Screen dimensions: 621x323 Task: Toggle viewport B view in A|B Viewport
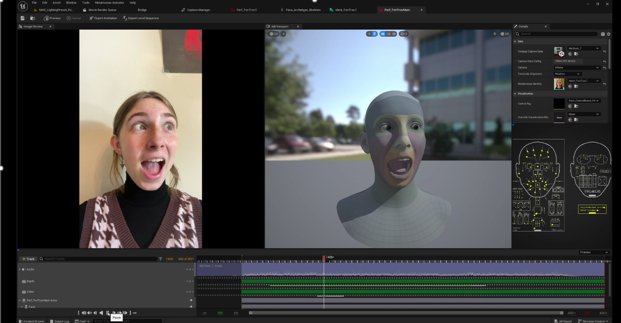point(374,34)
